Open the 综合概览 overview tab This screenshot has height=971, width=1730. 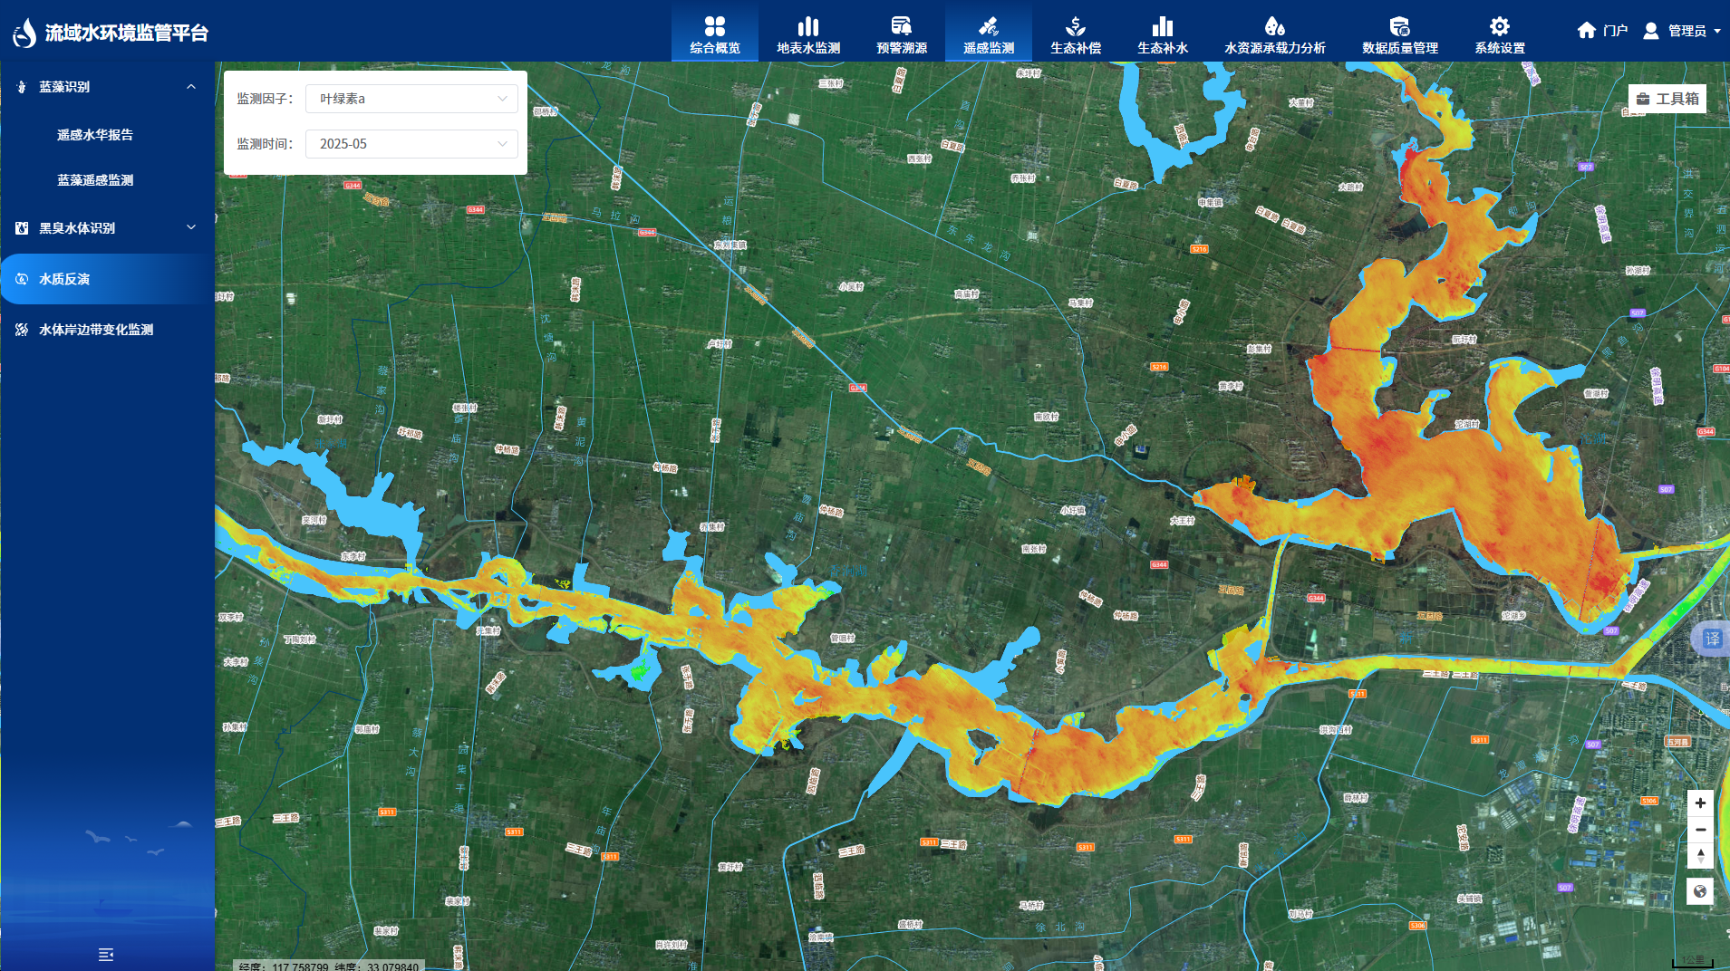click(x=714, y=34)
